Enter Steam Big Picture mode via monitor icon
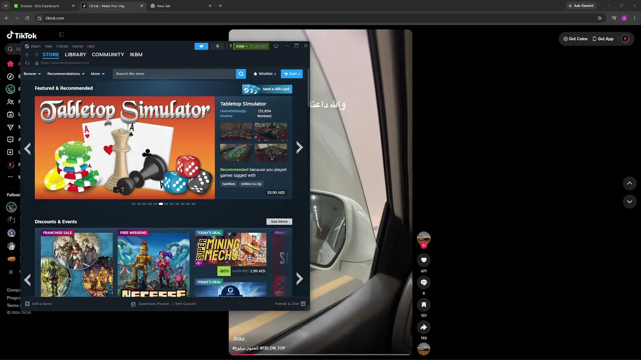The image size is (641, 360). click(276, 46)
